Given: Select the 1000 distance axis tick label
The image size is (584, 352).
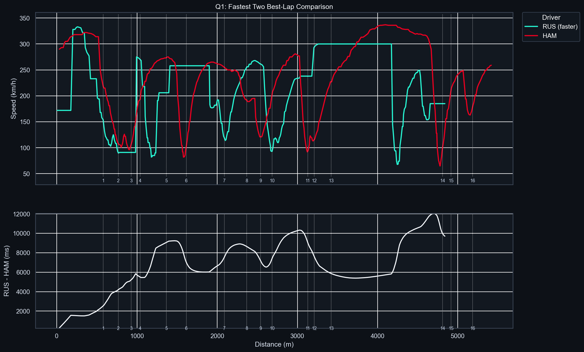Looking at the screenshot, I should (x=137, y=336).
